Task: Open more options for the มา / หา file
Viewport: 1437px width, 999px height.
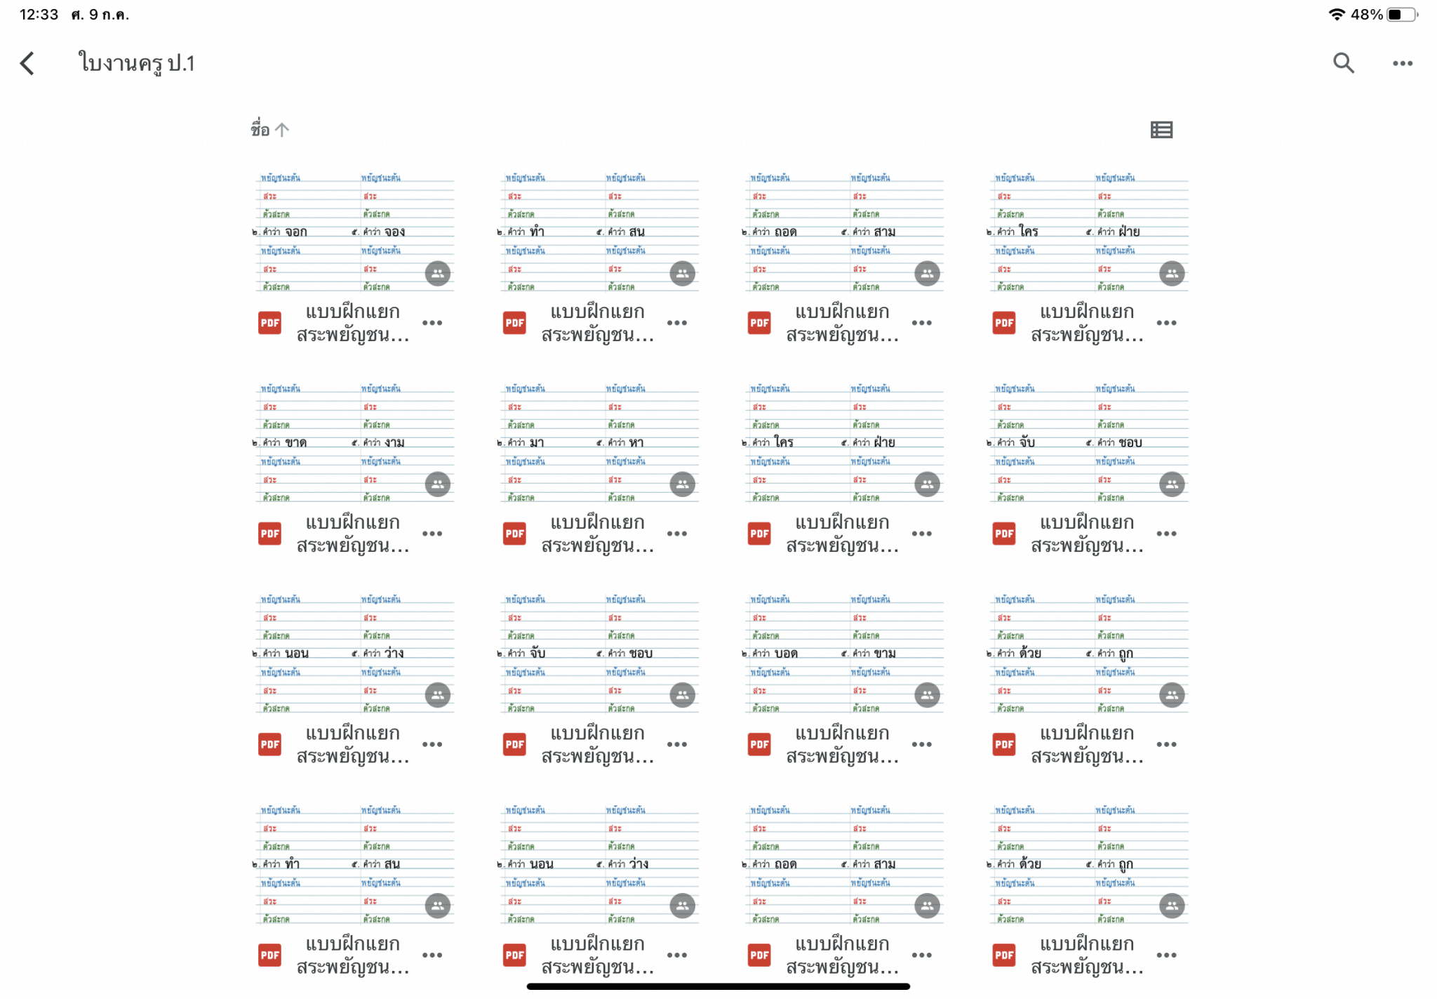Action: click(x=677, y=534)
